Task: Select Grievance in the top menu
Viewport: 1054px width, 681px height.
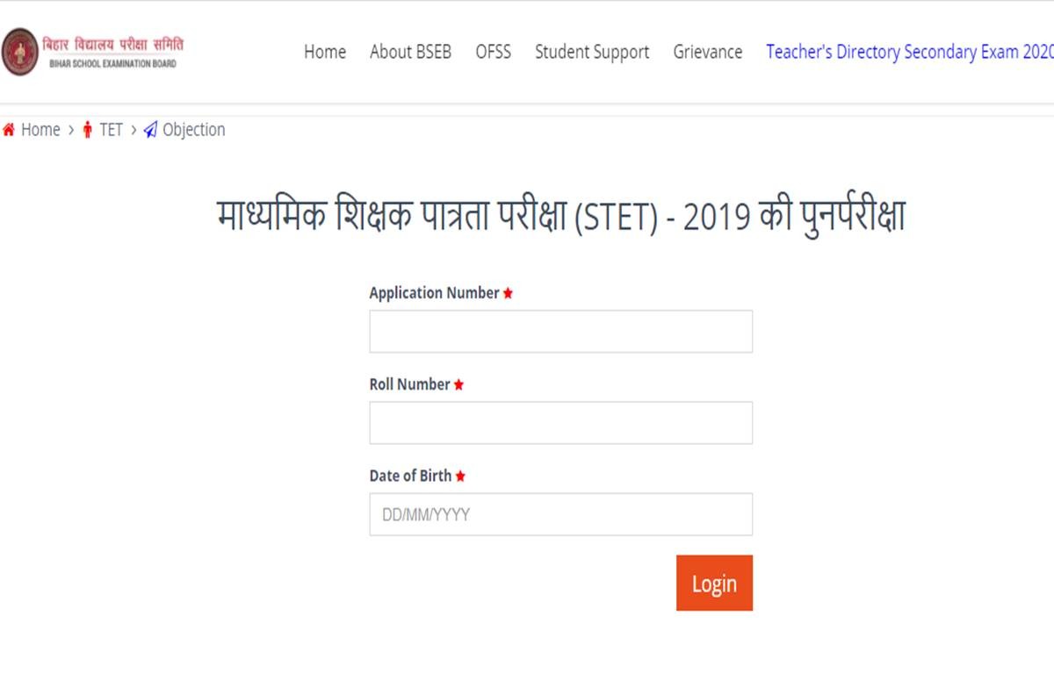Action: click(707, 52)
